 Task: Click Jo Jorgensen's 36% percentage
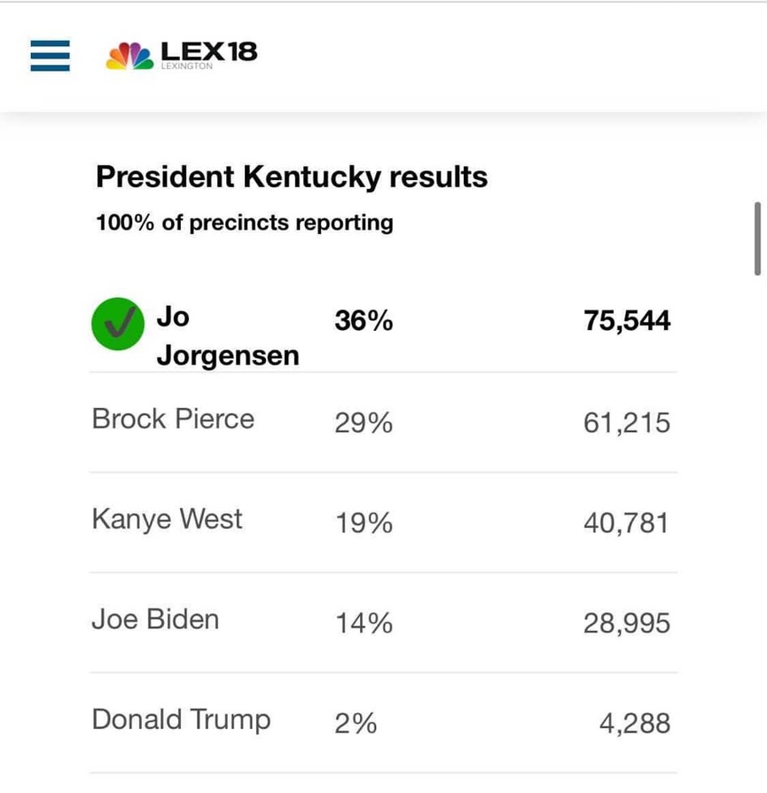[364, 320]
